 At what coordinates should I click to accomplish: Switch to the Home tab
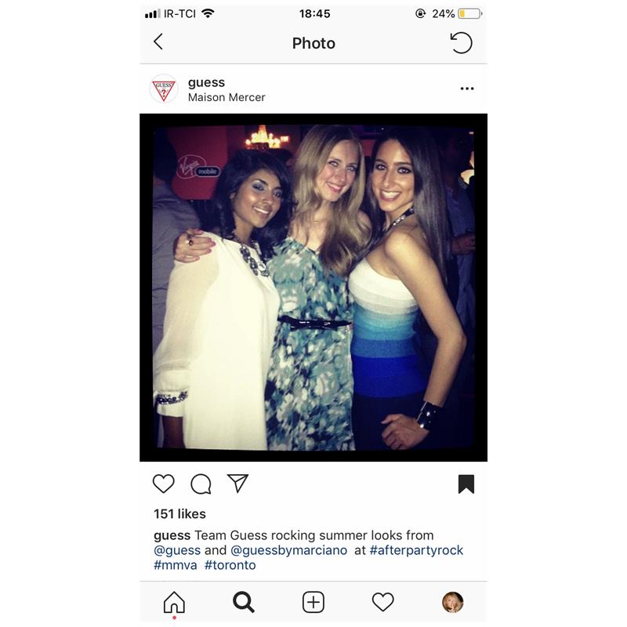pos(174,602)
